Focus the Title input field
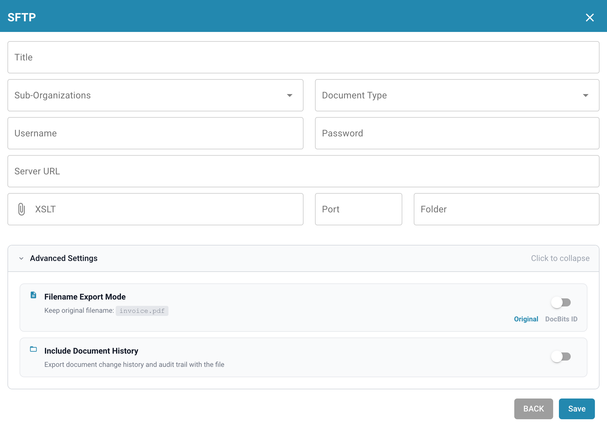This screenshot has height=427, width=607. [303, 57]
